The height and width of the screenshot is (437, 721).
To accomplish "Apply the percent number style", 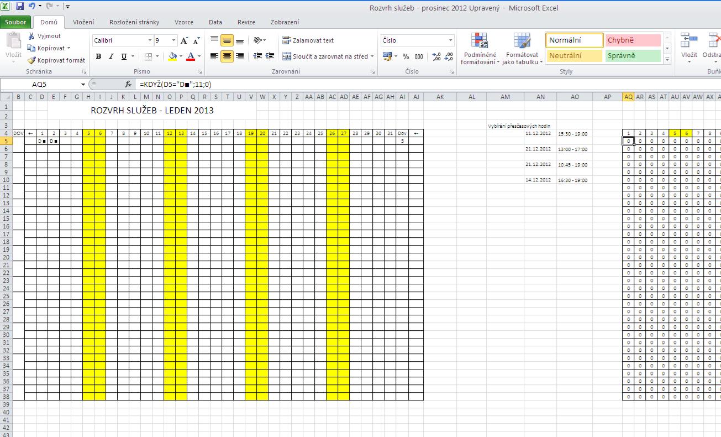I will click(406, 56).
